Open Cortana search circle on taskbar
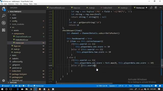This screenshot has width=163, height=91. 6,89
